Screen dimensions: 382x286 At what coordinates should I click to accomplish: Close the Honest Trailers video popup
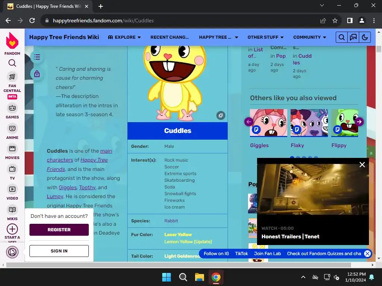(x=362, y=165)
